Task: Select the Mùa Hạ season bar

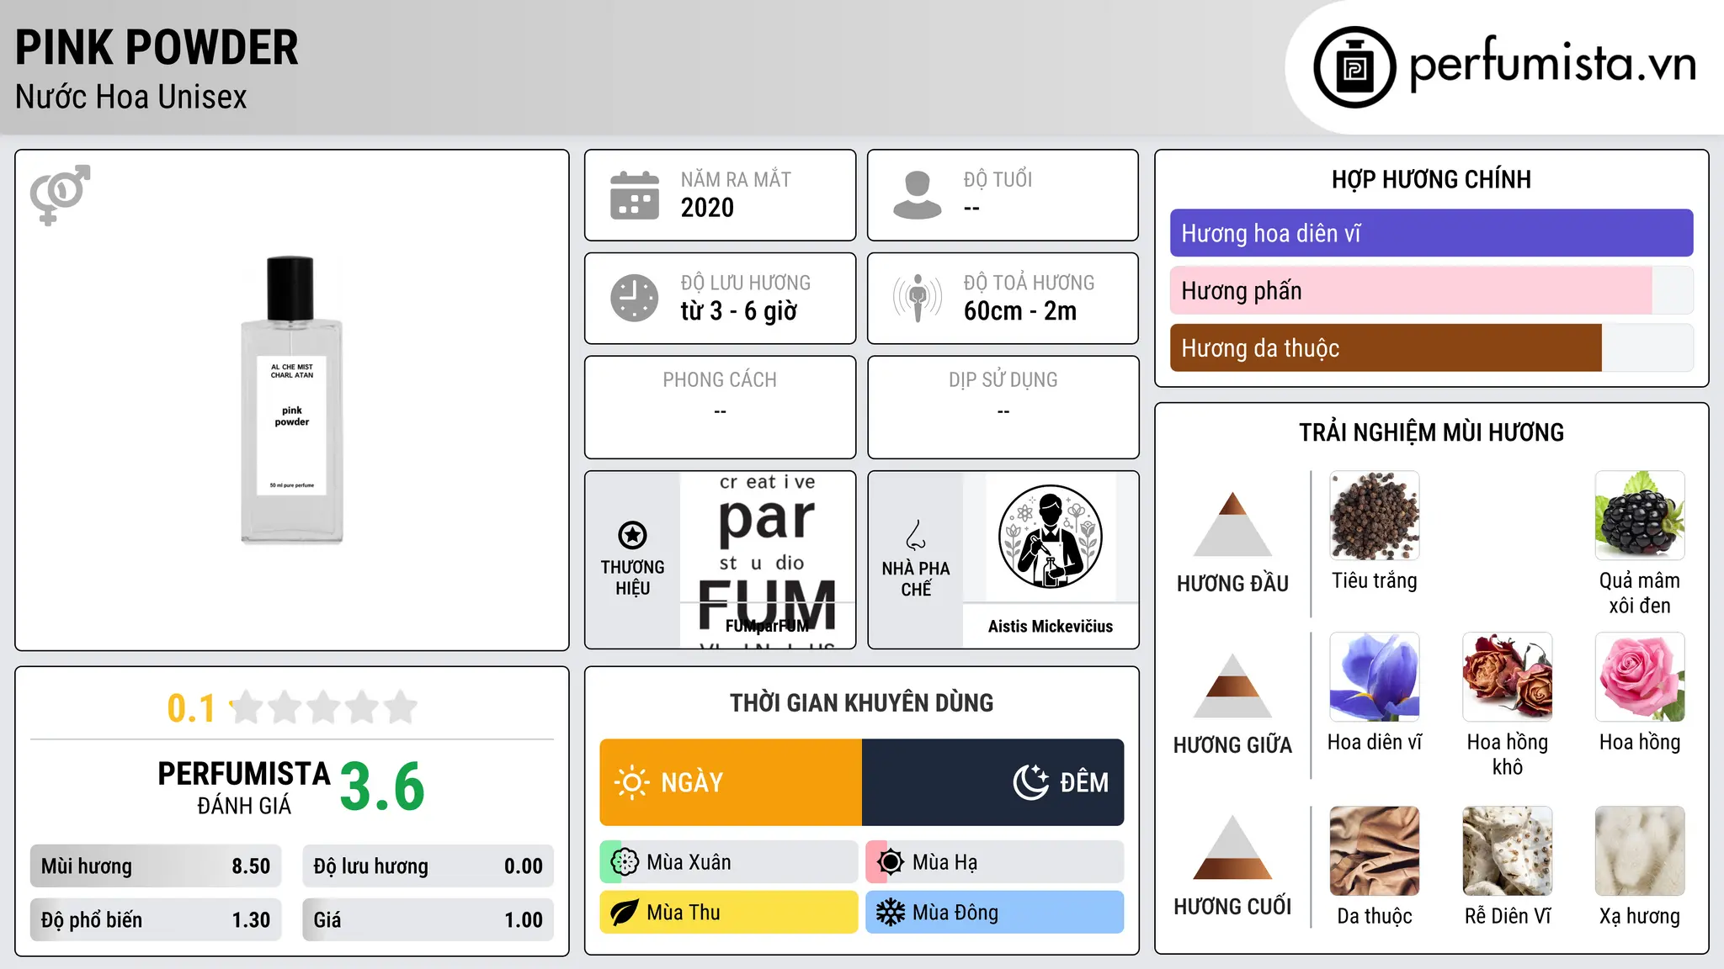Action: (995, 862)
